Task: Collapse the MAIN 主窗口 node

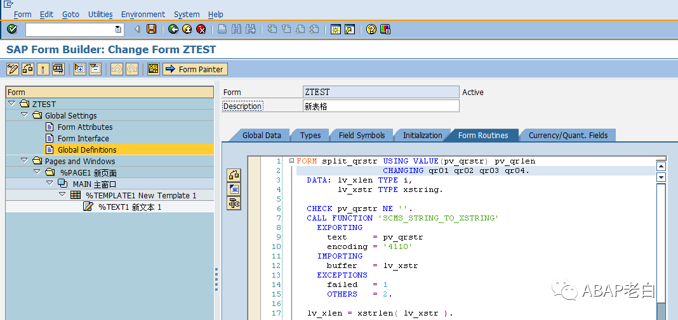Action: 50,184
